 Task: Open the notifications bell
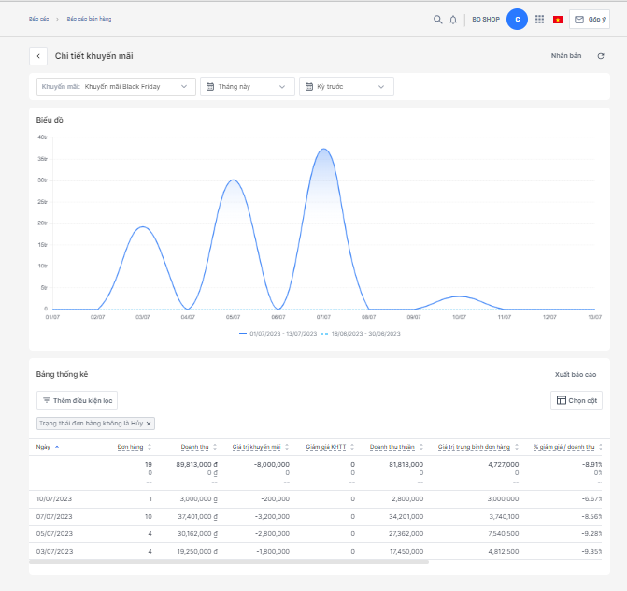453,19
